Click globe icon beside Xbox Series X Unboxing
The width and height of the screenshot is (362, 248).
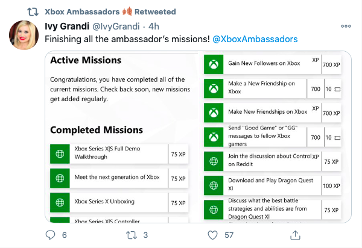coord(60,203)
